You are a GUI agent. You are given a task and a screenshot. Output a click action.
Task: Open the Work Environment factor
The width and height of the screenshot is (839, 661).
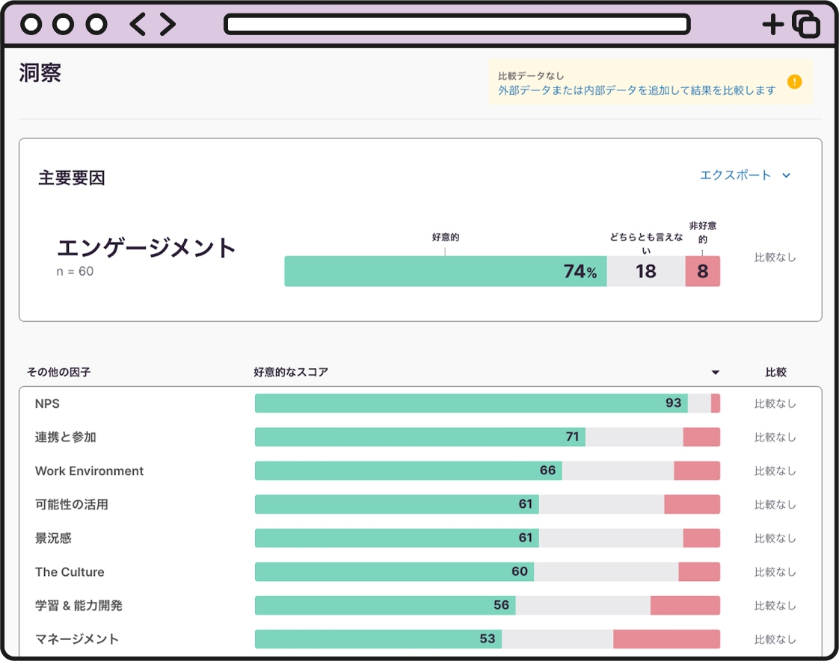89,471
